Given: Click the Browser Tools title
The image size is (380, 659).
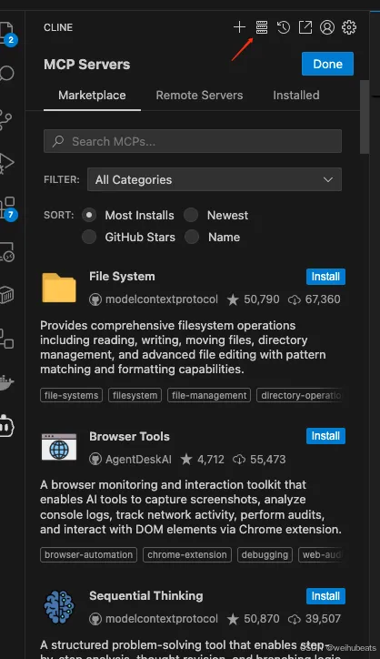Looking at the screenshot, I should click(x=129, y=437).
